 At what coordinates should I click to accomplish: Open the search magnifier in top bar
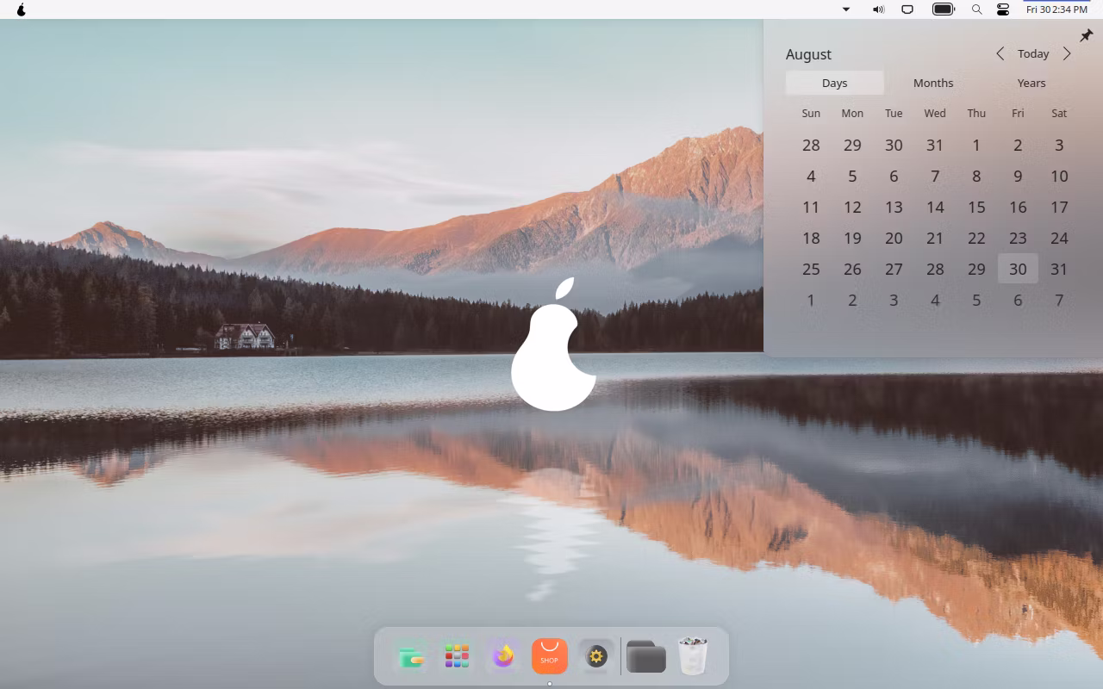(x=976, y=9)
